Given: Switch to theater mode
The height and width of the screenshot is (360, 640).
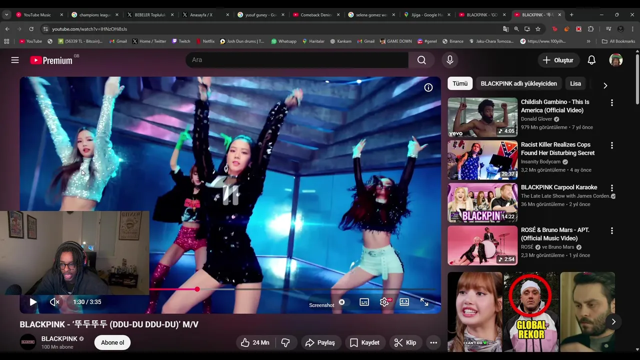Looking at the screenshot, I should (404, 302).
